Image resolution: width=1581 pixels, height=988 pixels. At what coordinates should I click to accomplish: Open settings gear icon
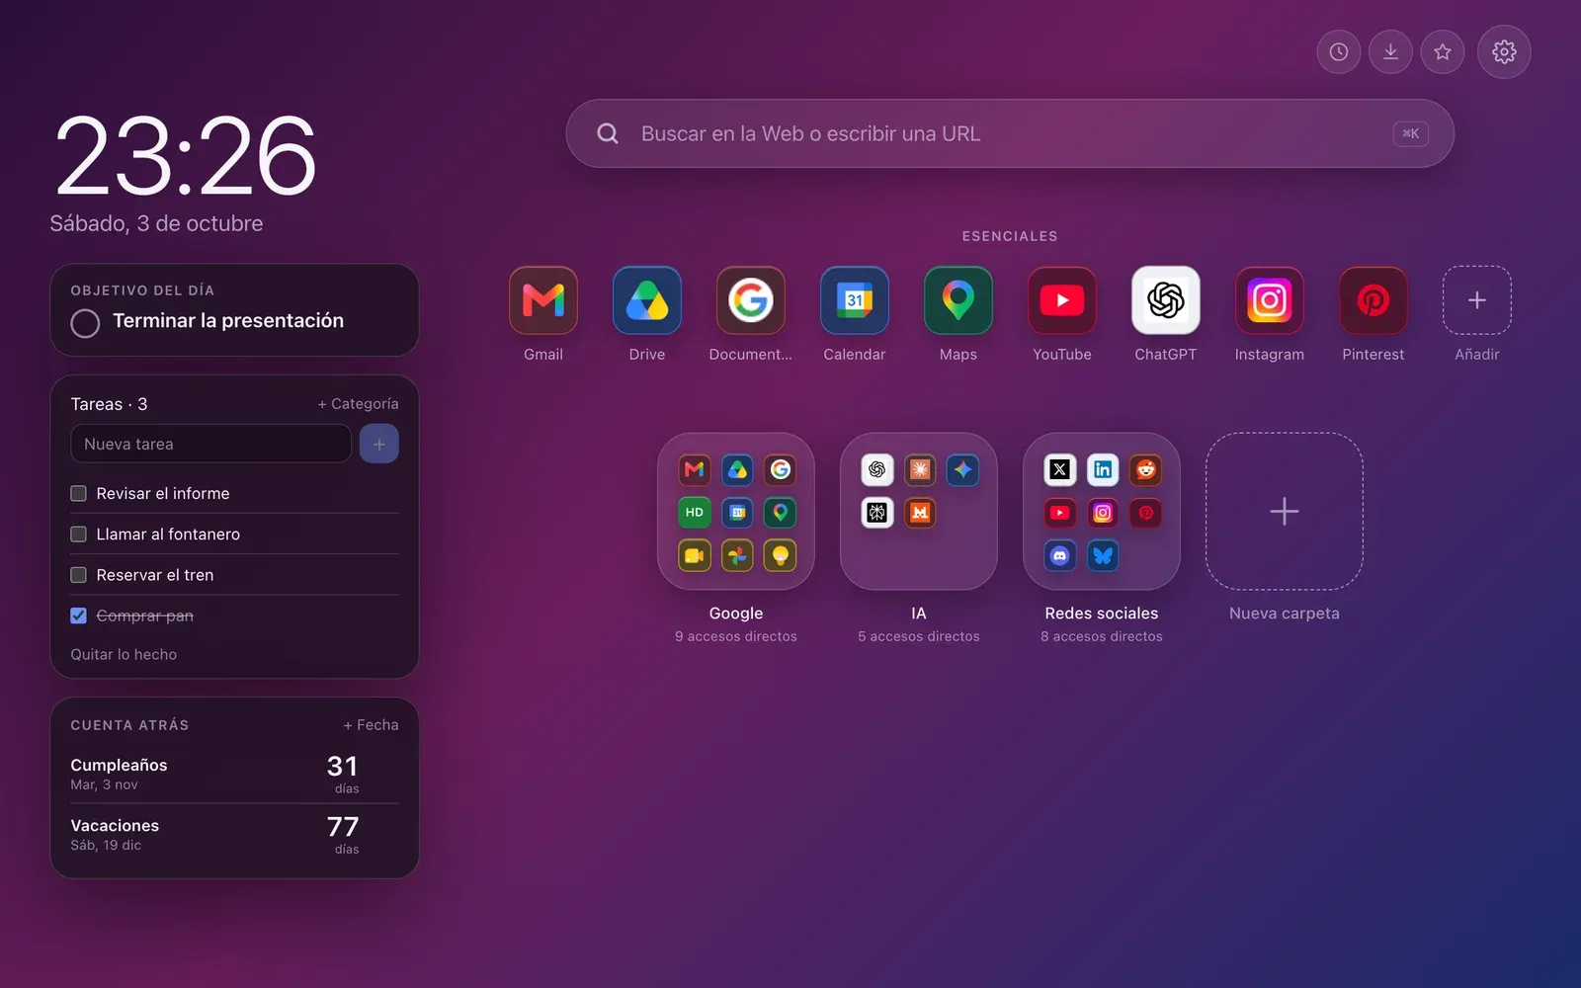(x=1504, y=51)
